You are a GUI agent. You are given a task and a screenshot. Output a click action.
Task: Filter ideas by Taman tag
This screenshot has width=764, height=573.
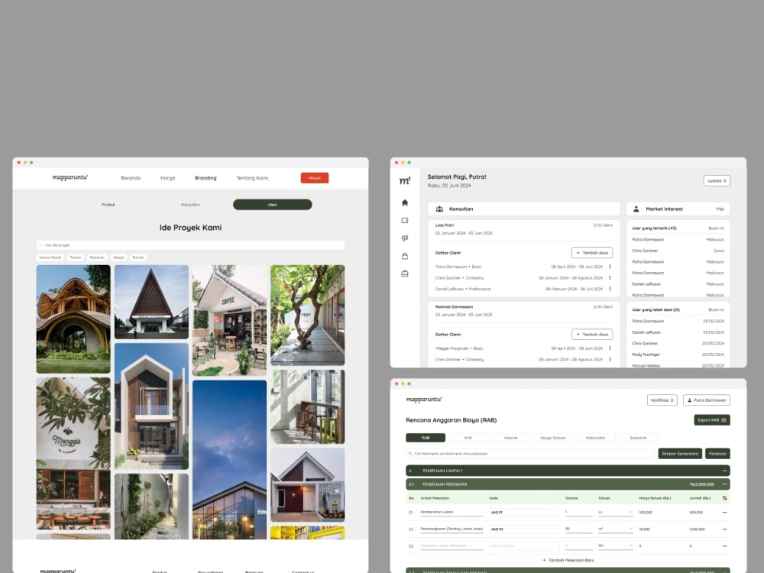pos(76,257)
